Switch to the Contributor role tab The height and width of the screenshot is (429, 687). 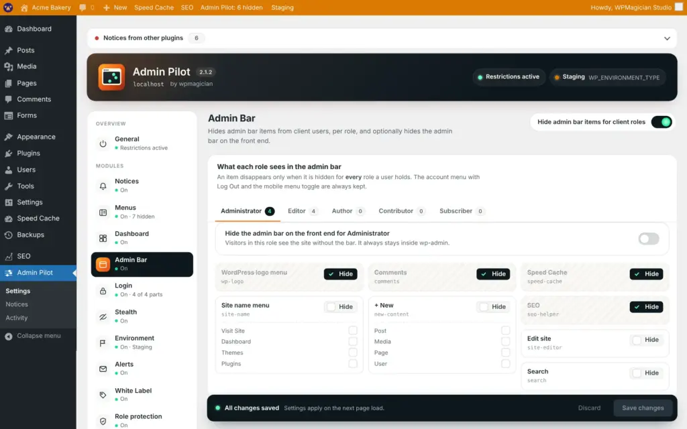pyautogui.click(x=402, y=211)
